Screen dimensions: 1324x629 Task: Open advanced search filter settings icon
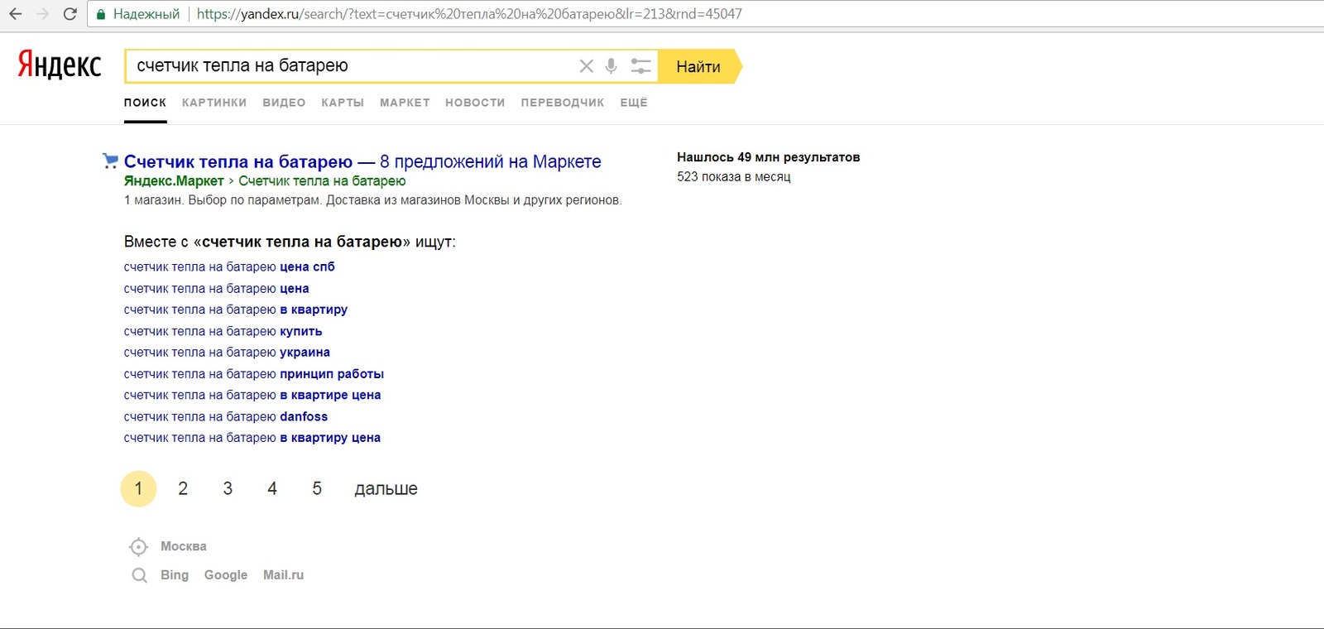click(640, 66)
